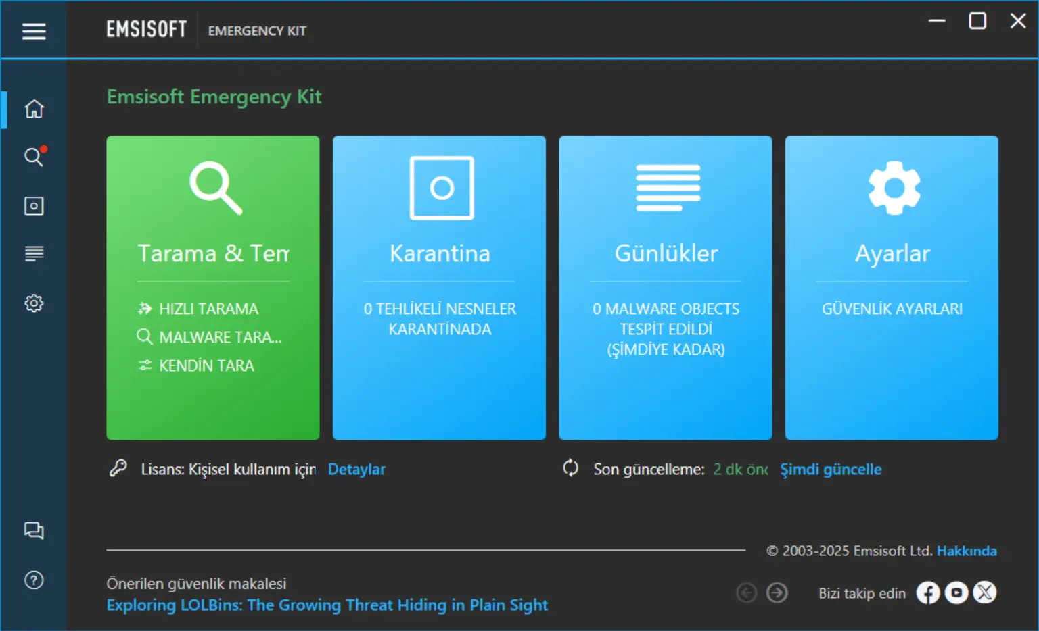Show previous recommended article
Viewport: 1039px width, 631px height.
click(x=746, y=593)
